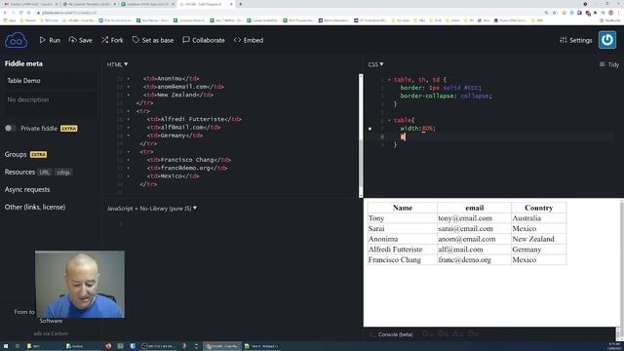624x351 pixels.
Task: Switch to the Chrome JSFiddle taskbar item
Action: click(x=222, y=346)
